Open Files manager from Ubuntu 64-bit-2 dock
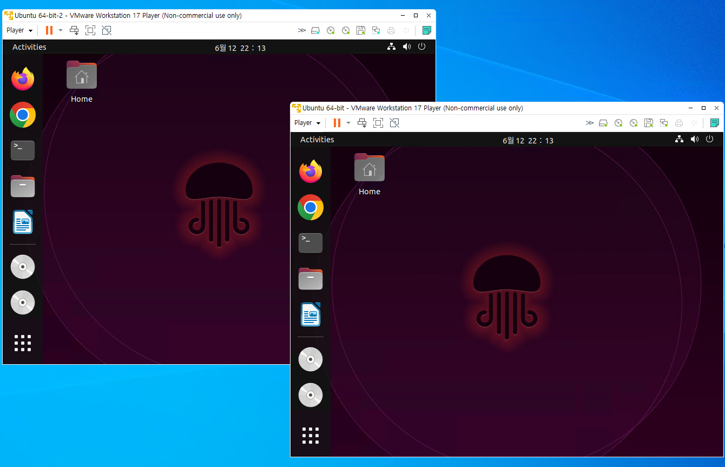Viewport: 725px width, 467px height. [23, 186]
